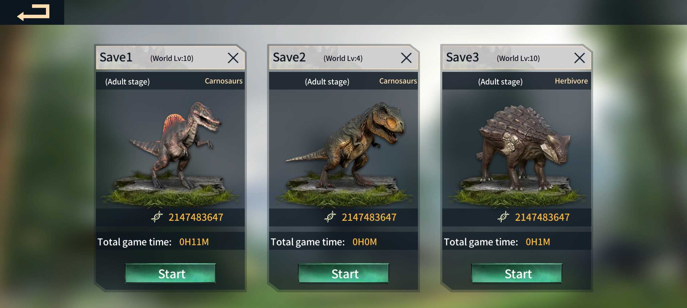The width and height of the screenshot is (687, 308).
Task: Click the DNA icon in Save1
Action: coord(157,217)
